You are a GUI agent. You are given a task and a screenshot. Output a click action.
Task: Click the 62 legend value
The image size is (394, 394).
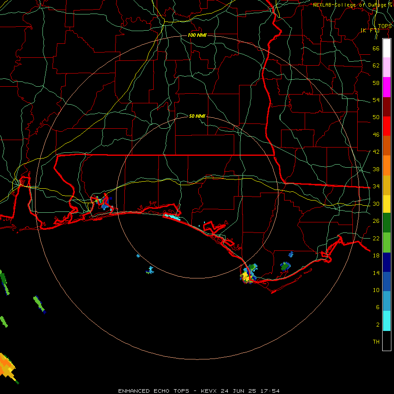[x=376, y=66]
